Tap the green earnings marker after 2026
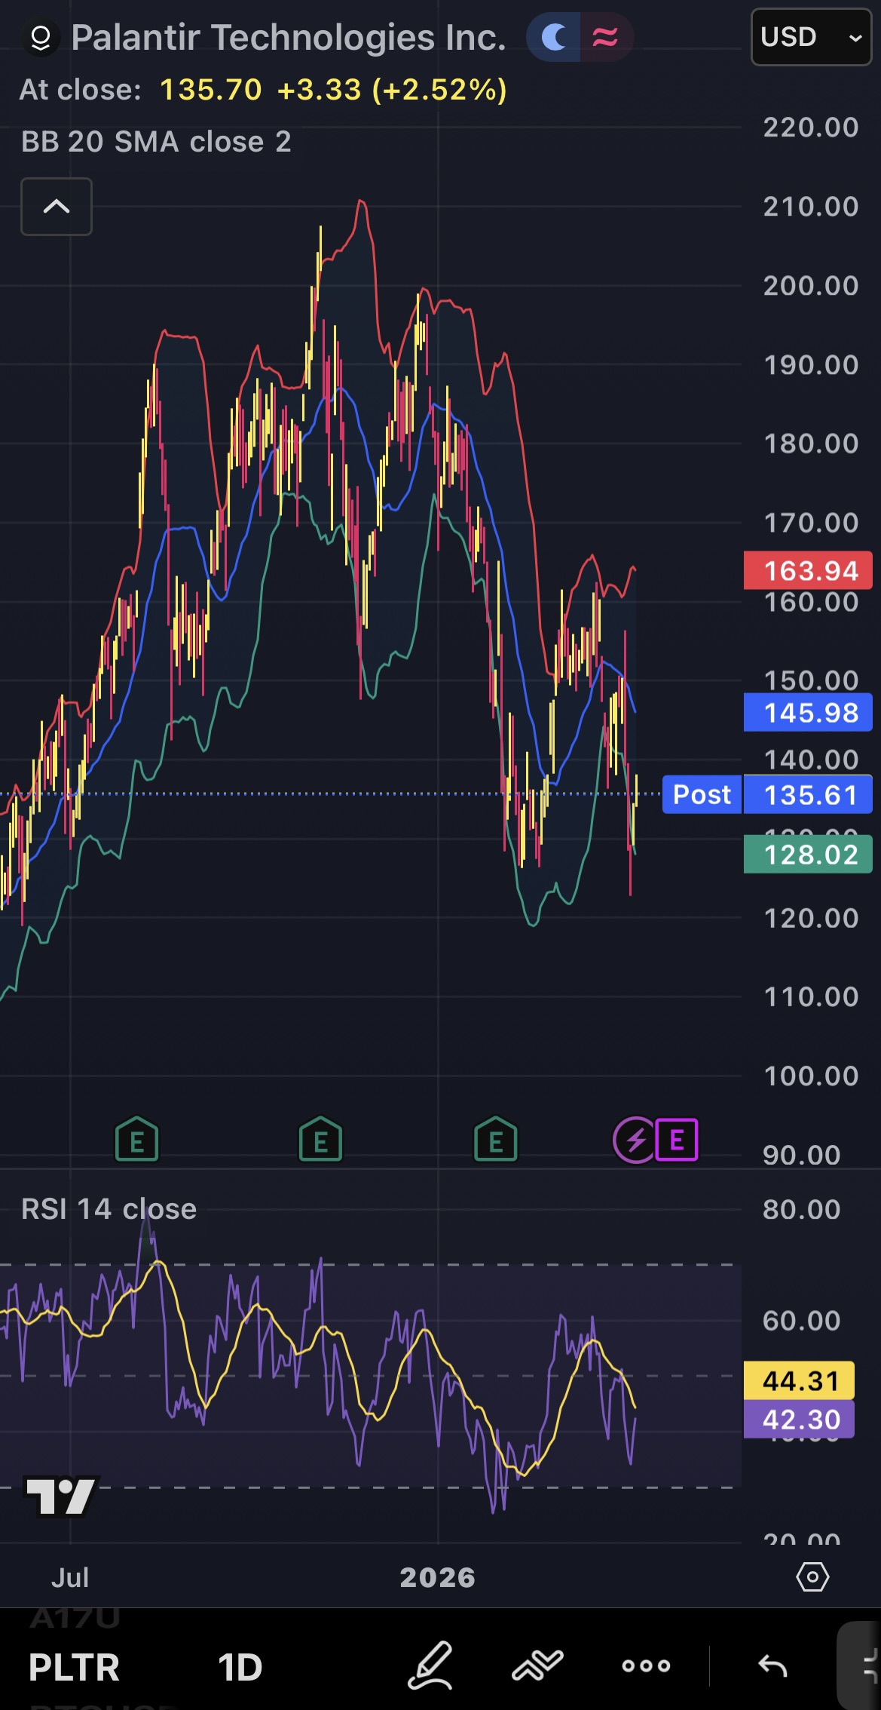881x1710 pixels. pos(495,1140)
